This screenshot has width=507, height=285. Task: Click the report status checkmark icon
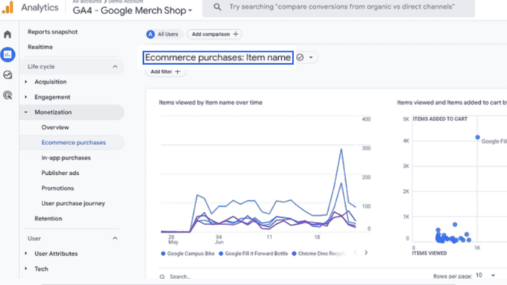click(300, 57)
